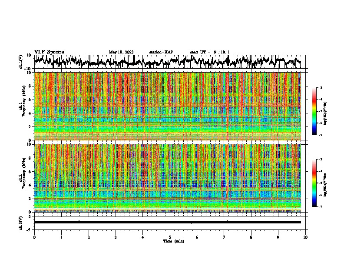Click the '10' tick on the time axis
This screenshot has height=266, width=344.
(x=305, y=237)
